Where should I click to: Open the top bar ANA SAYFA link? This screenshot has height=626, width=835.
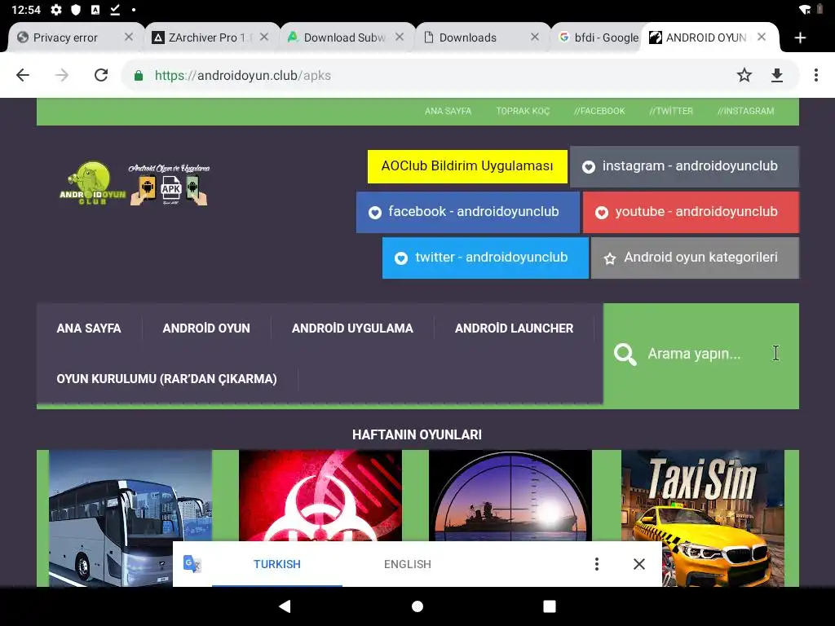pos(448,111)
